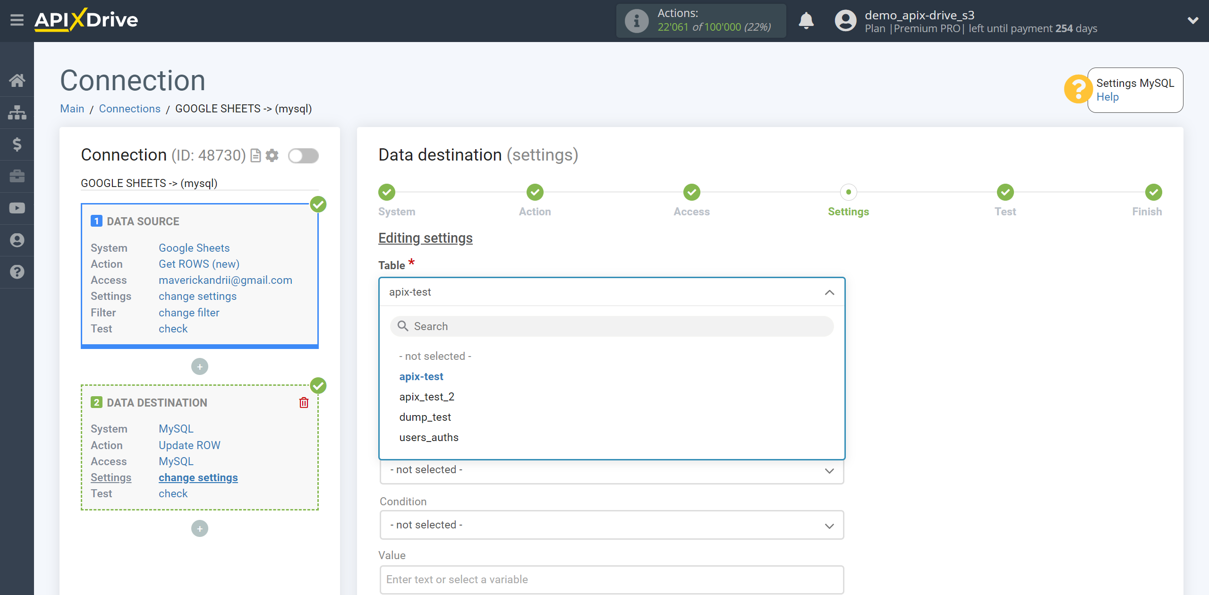Open help question icon in sidebar
Viewport: 1209px width, 595px height.
pos(17,272)
